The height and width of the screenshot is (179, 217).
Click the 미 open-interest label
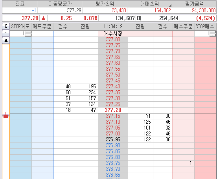point(139,18)
